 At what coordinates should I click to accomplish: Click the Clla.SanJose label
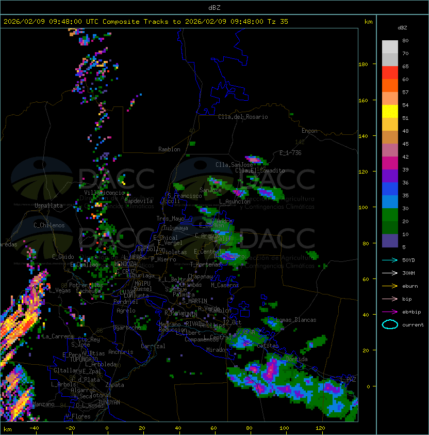tap(234, 165)
